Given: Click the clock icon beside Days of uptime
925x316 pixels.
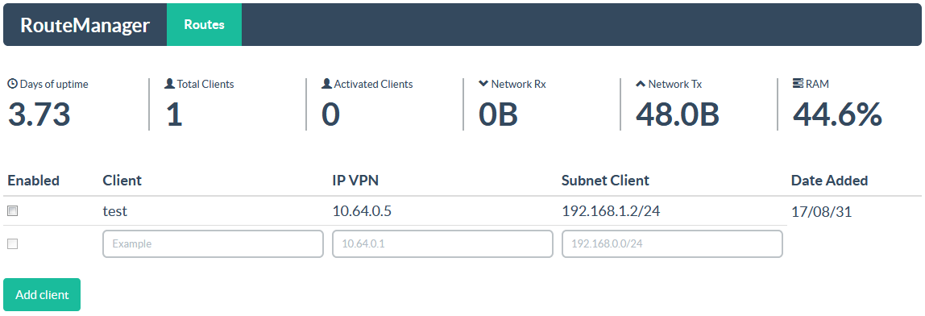Looking at the screenshot, I should 12,84.
